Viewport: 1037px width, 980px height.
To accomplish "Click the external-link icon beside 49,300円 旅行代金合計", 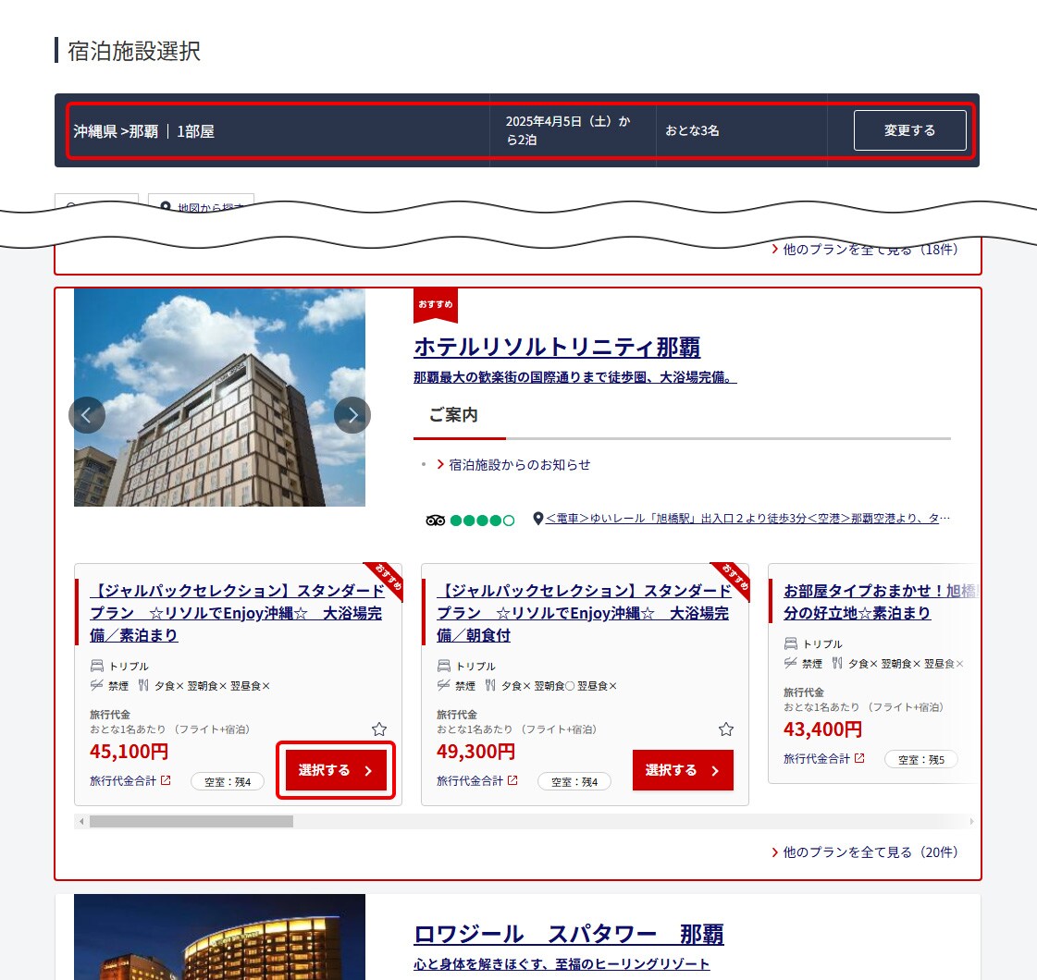I will tap(513, 780).
